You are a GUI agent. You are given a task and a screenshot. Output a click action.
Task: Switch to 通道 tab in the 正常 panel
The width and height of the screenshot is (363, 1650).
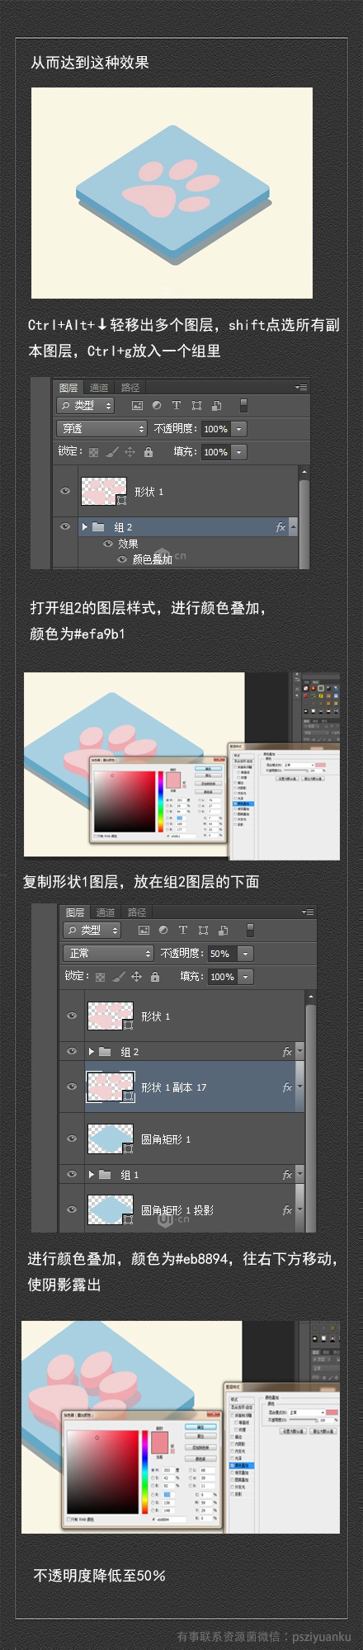[106, 912]
